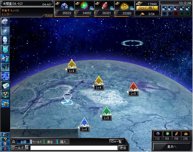Open the mail envelope sidebar icon
The image size is (193, 152).
click(5, 85)
